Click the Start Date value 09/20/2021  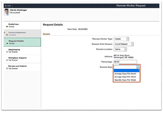[83, 29]
